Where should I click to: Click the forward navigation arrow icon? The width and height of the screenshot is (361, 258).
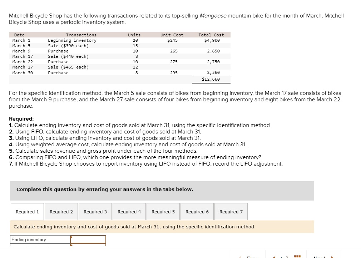332,257
